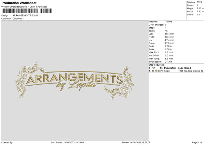Click the "Stop Sequence:" heading
The width and height of the screenshot is (205, 145).
(156, 65)
